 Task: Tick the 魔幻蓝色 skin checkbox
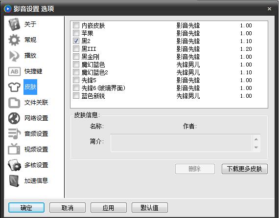click(76, 65)
